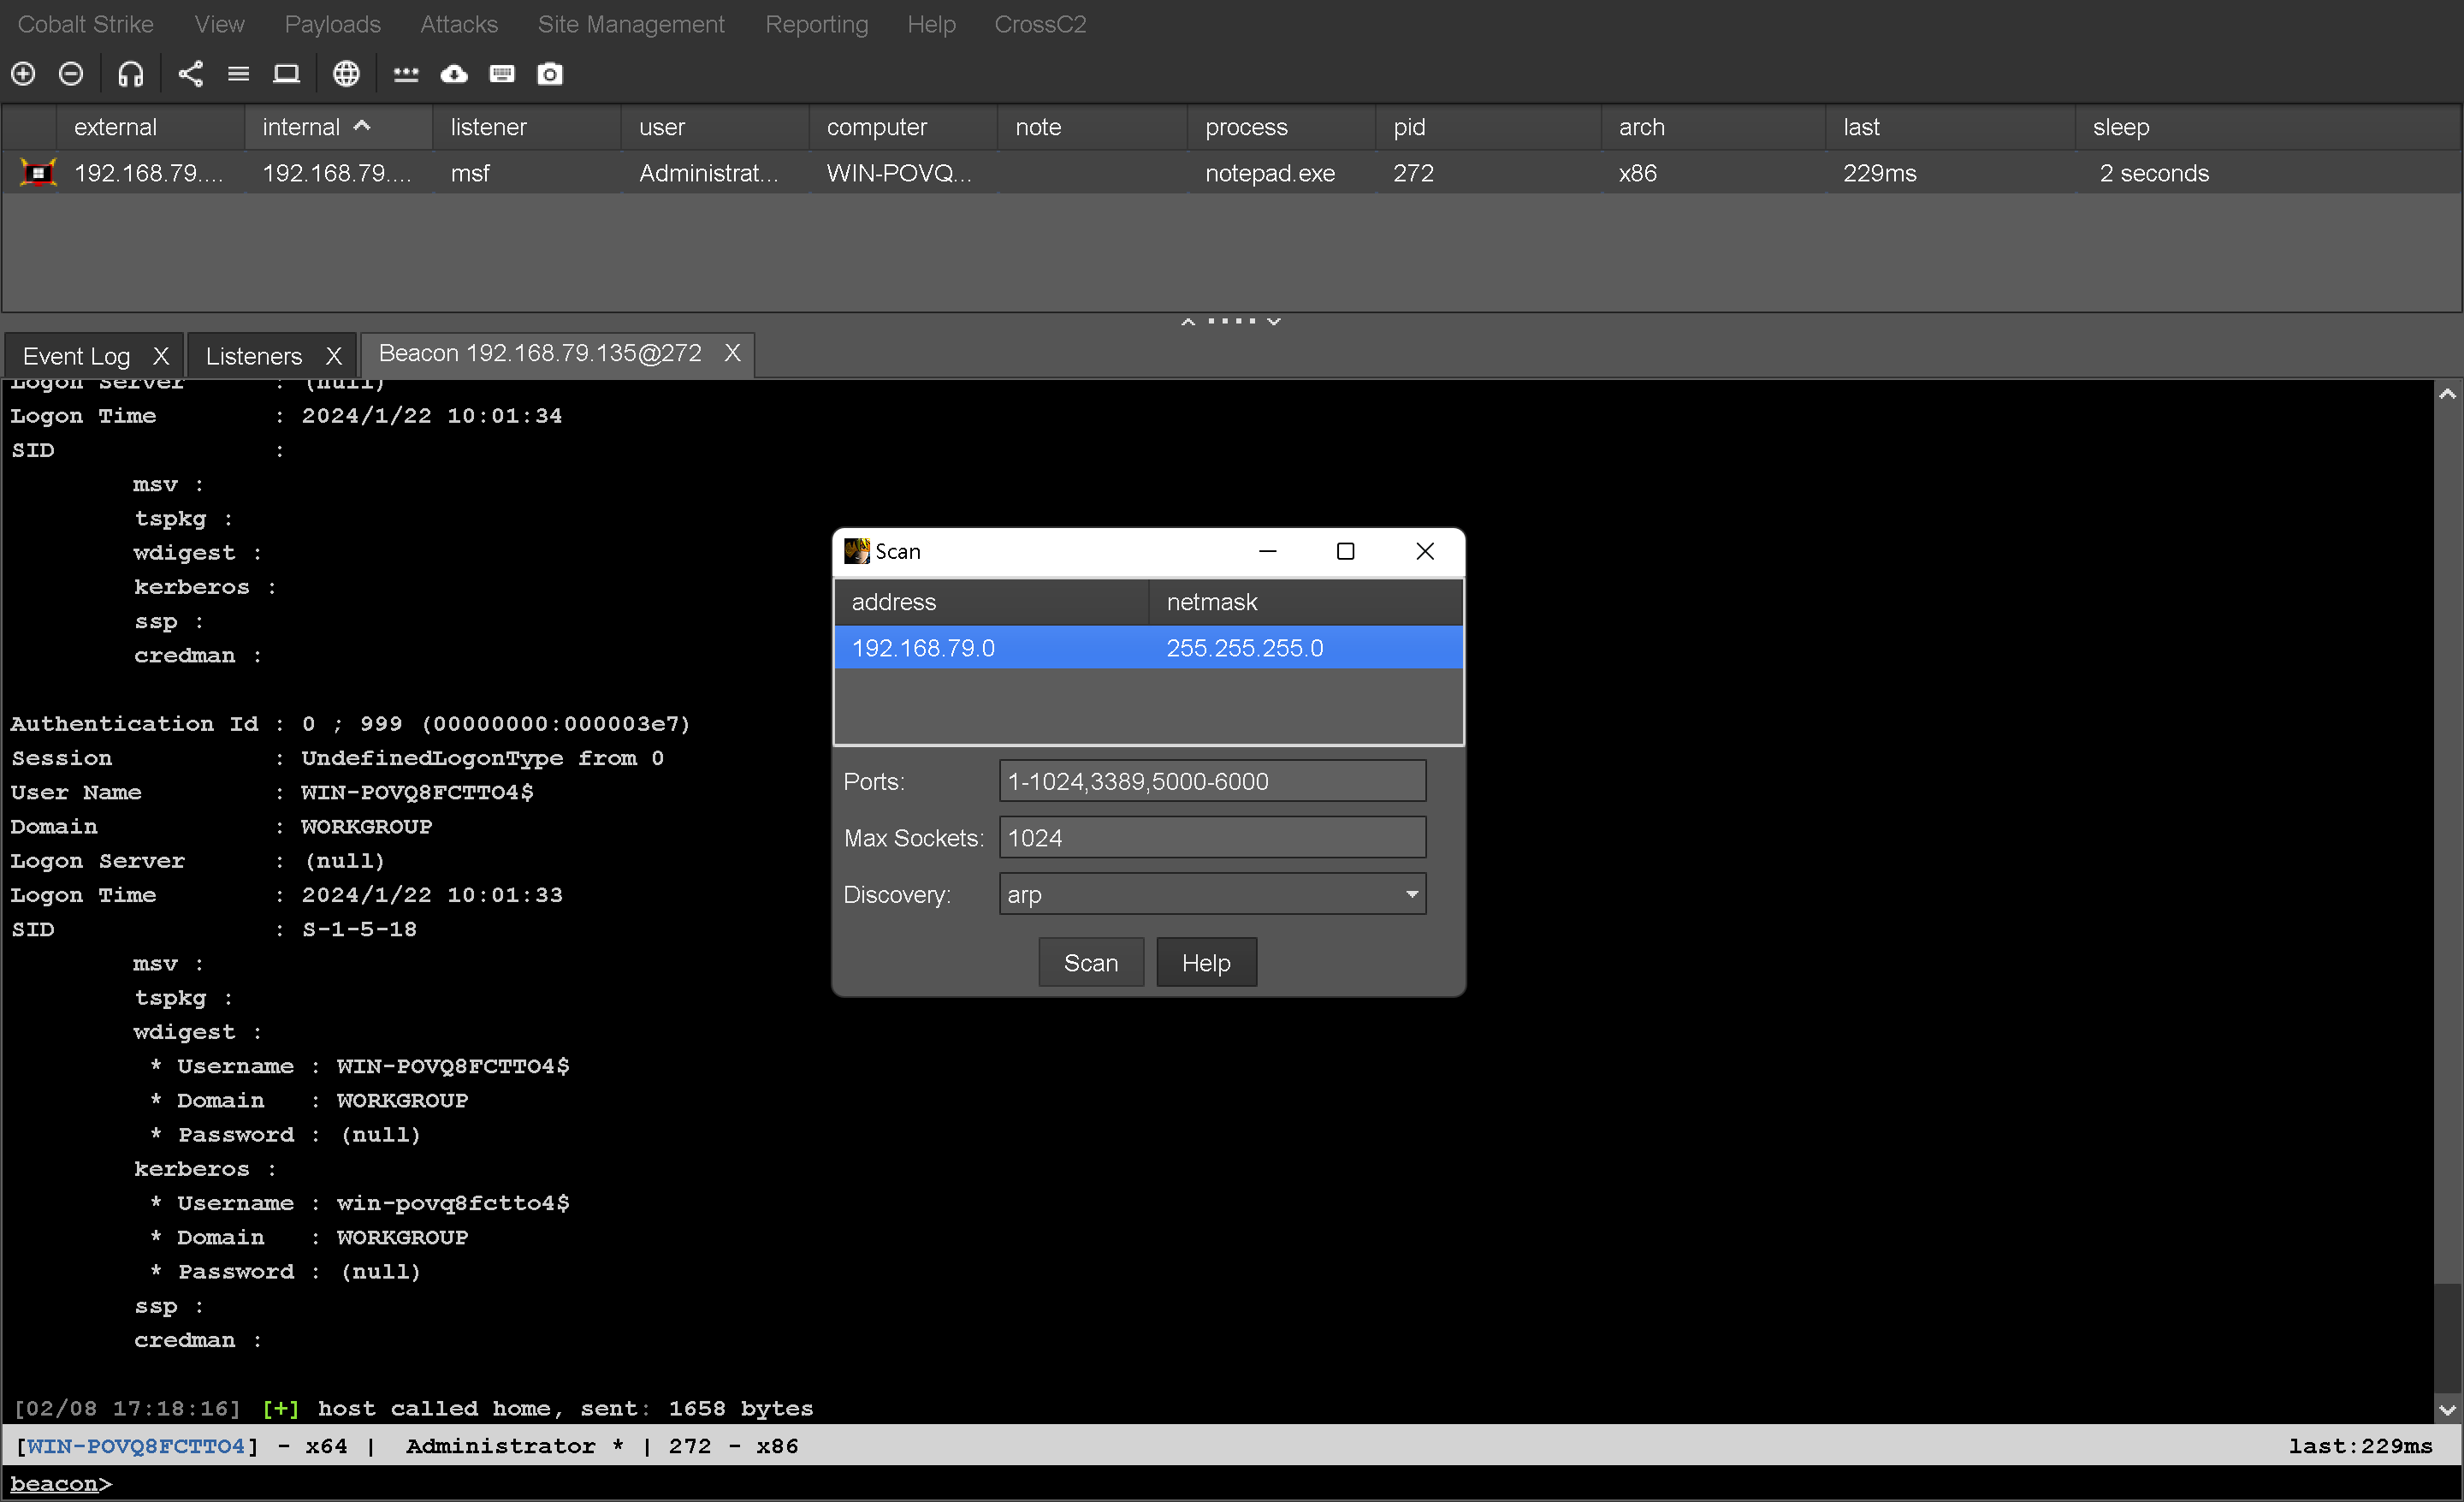Viewport: 2464px width, 1502px height.
Task: Click the disconnect minus icon
Action: [x=71, y=73]
